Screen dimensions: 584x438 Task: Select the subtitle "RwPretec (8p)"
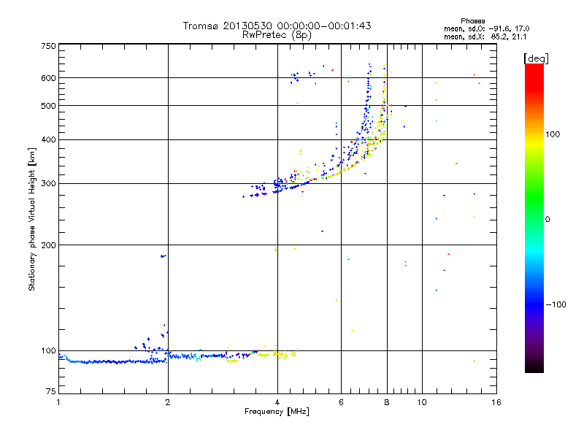pos(277,35)
